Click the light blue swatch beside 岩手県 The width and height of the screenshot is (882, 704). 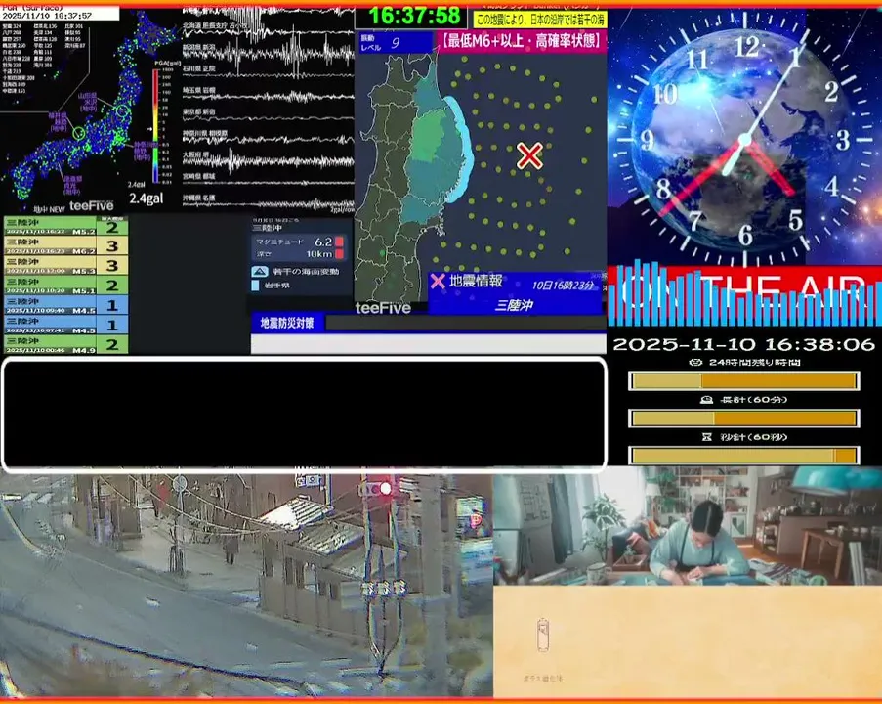point(255,286)
